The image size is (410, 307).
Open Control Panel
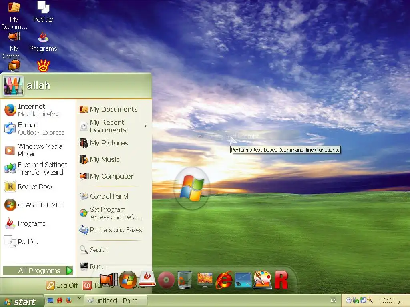click(x=114, y=196)
